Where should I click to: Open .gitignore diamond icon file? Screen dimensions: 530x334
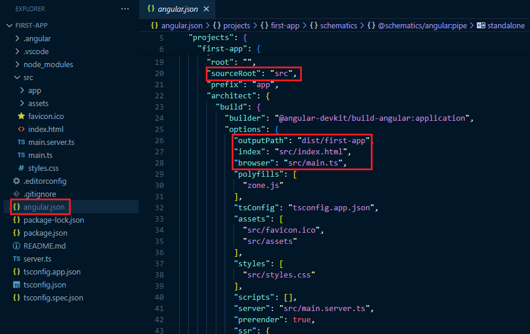point(17,194)
